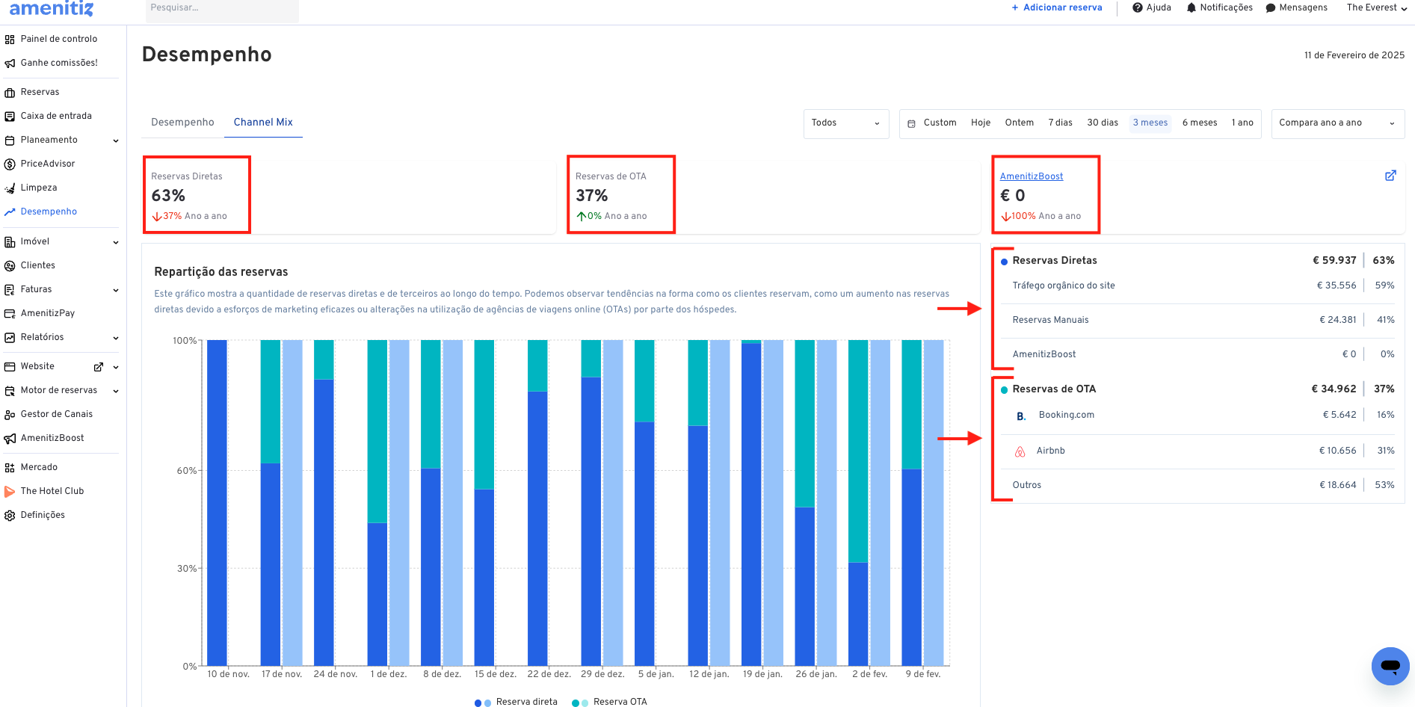Click the Planeamento calendar icon
The height and width of the screenshot is (707, 1415).
[x=10, y=141]
